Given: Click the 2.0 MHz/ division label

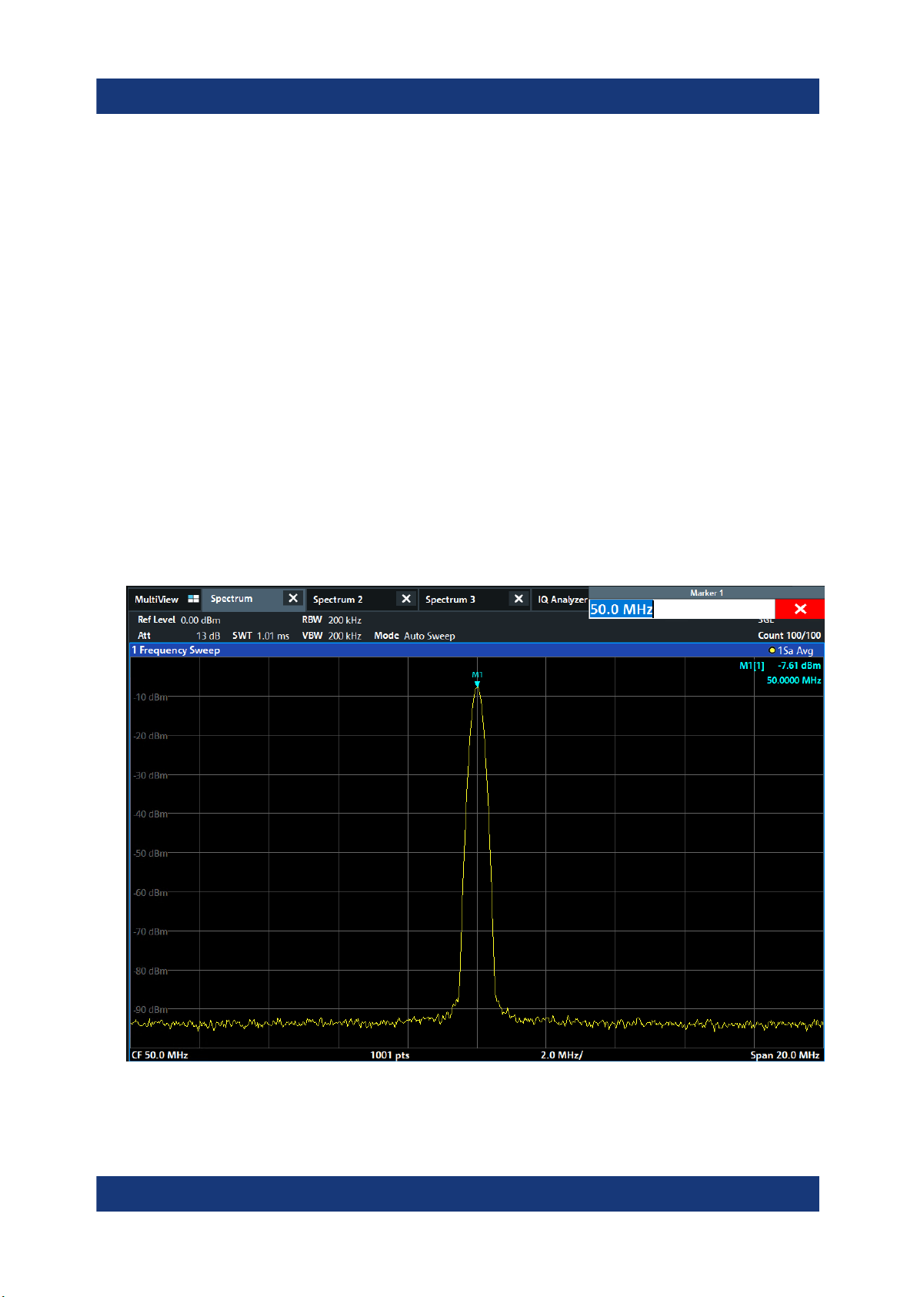Looking at the screenshot, I should click(562, 1055).
